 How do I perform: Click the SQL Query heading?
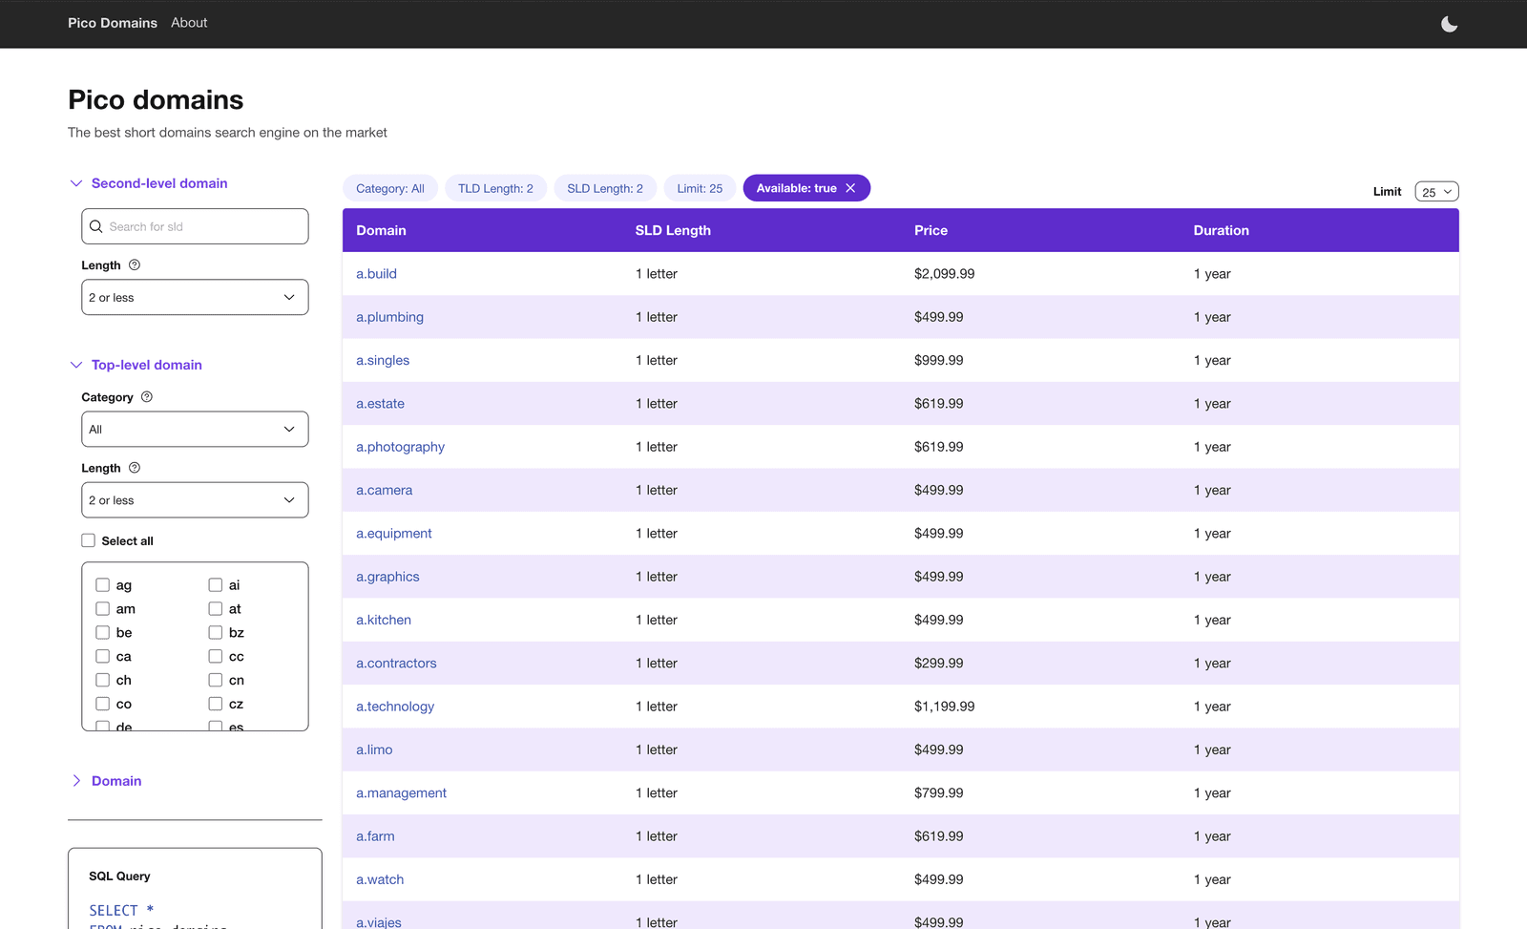(x=119, y=876)
